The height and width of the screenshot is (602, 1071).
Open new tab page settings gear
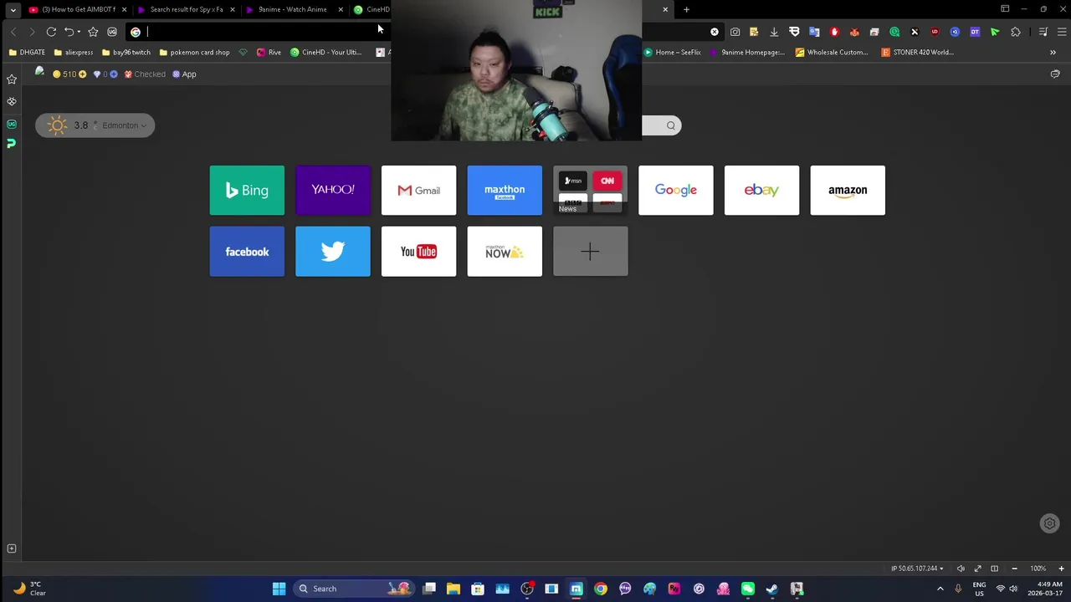point(1049,523)
